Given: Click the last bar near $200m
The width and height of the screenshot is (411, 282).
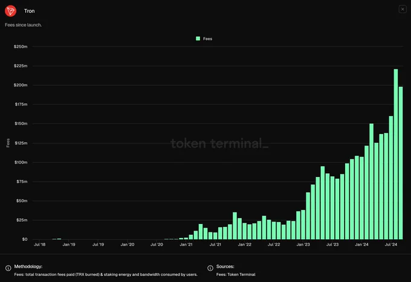Looking at the screenshot, I should pos(401,163).
